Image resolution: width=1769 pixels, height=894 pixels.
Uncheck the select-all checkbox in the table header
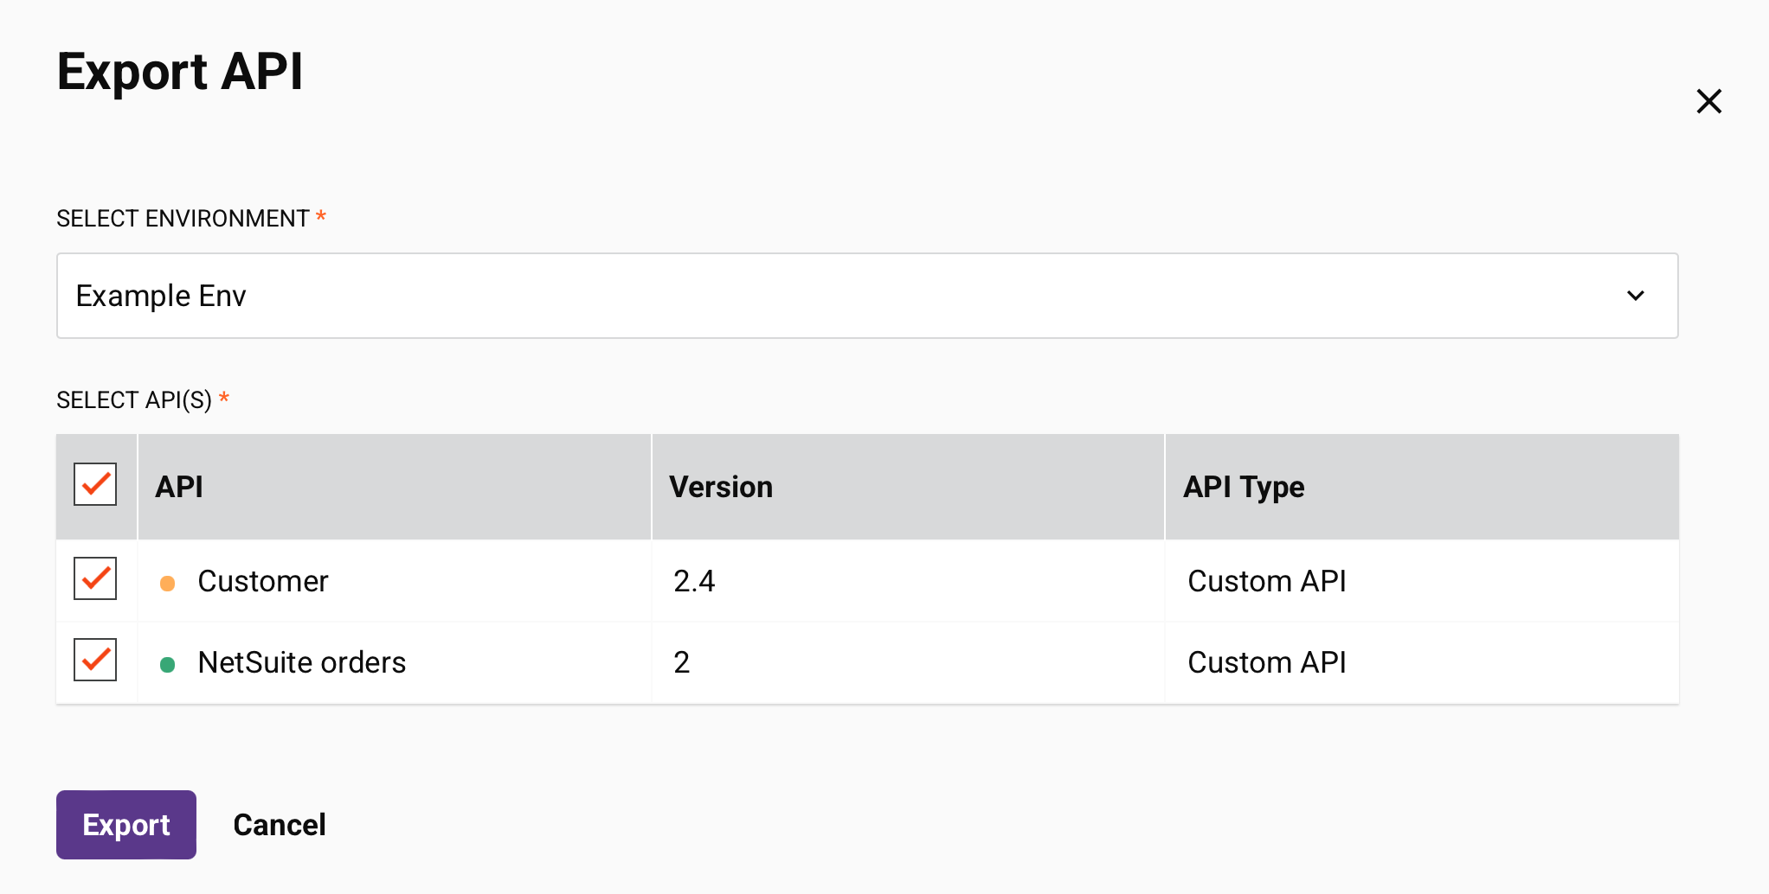click(x=95, y=485)
